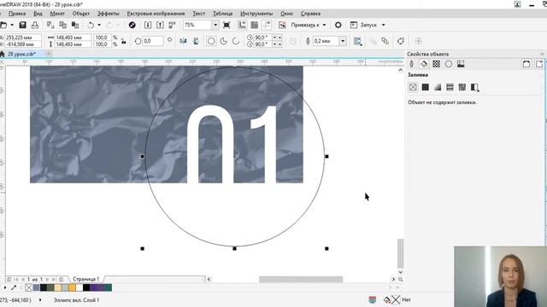Screen dimensions: 547x307
Task: Open the Правка menu
Action: coord(17,14)
